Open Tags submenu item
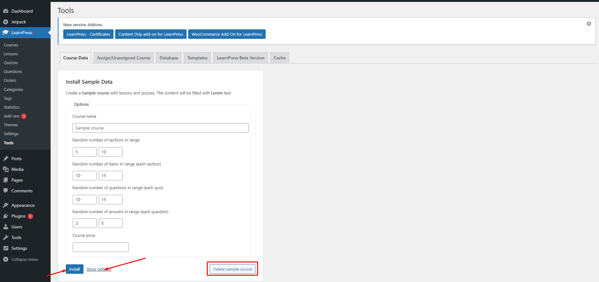Image resolution: width=599 pixels, height=282 pixels. tap(8, 99)
